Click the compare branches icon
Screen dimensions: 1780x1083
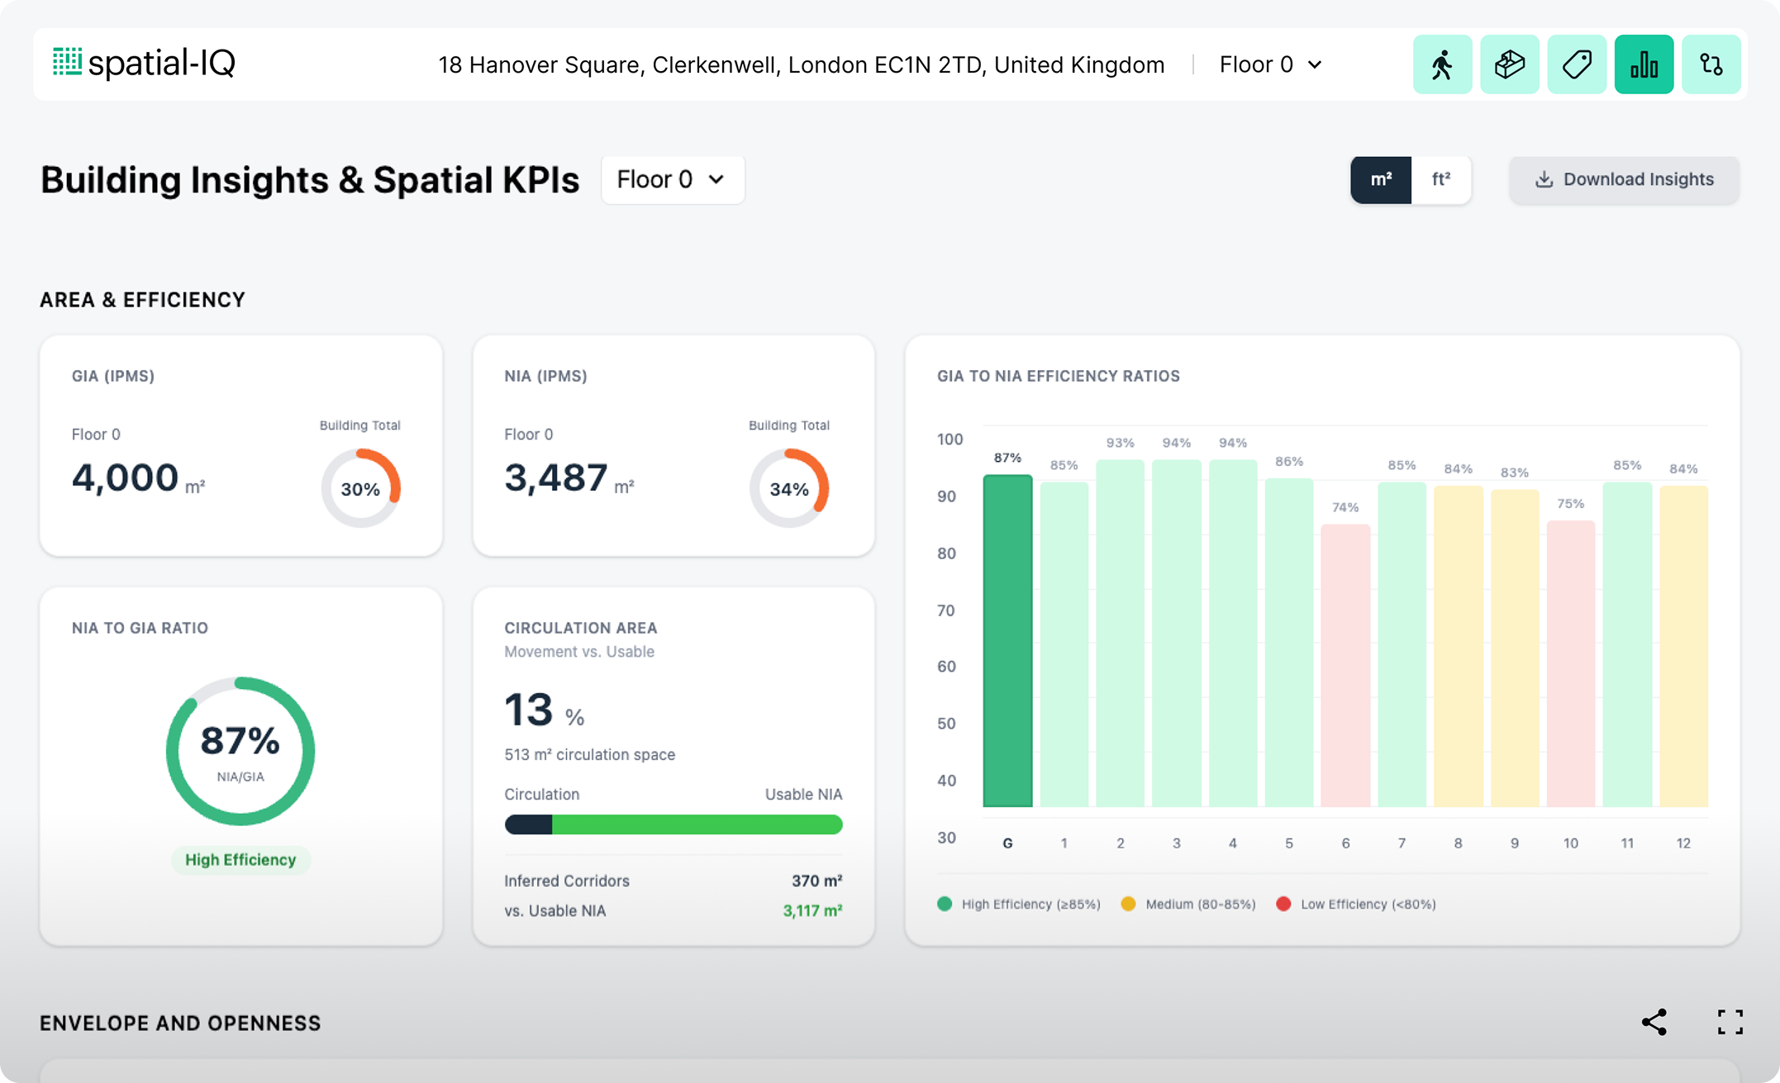pyautogui.click(x=1711, y=64)
